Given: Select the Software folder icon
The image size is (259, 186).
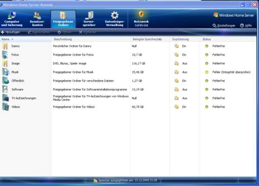Looking at the screenshot, I should 5,90.
